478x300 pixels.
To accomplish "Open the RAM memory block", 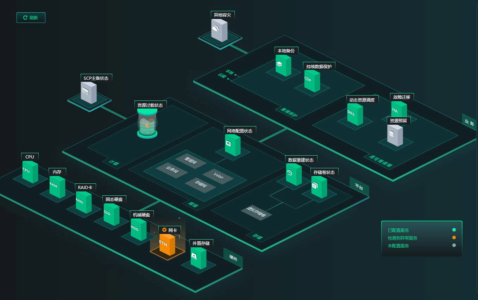I will click(57, 187).
